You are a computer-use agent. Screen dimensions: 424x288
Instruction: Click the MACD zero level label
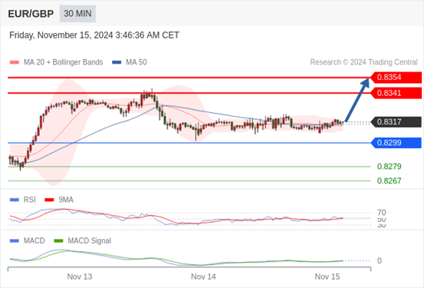tap(380, 260)
